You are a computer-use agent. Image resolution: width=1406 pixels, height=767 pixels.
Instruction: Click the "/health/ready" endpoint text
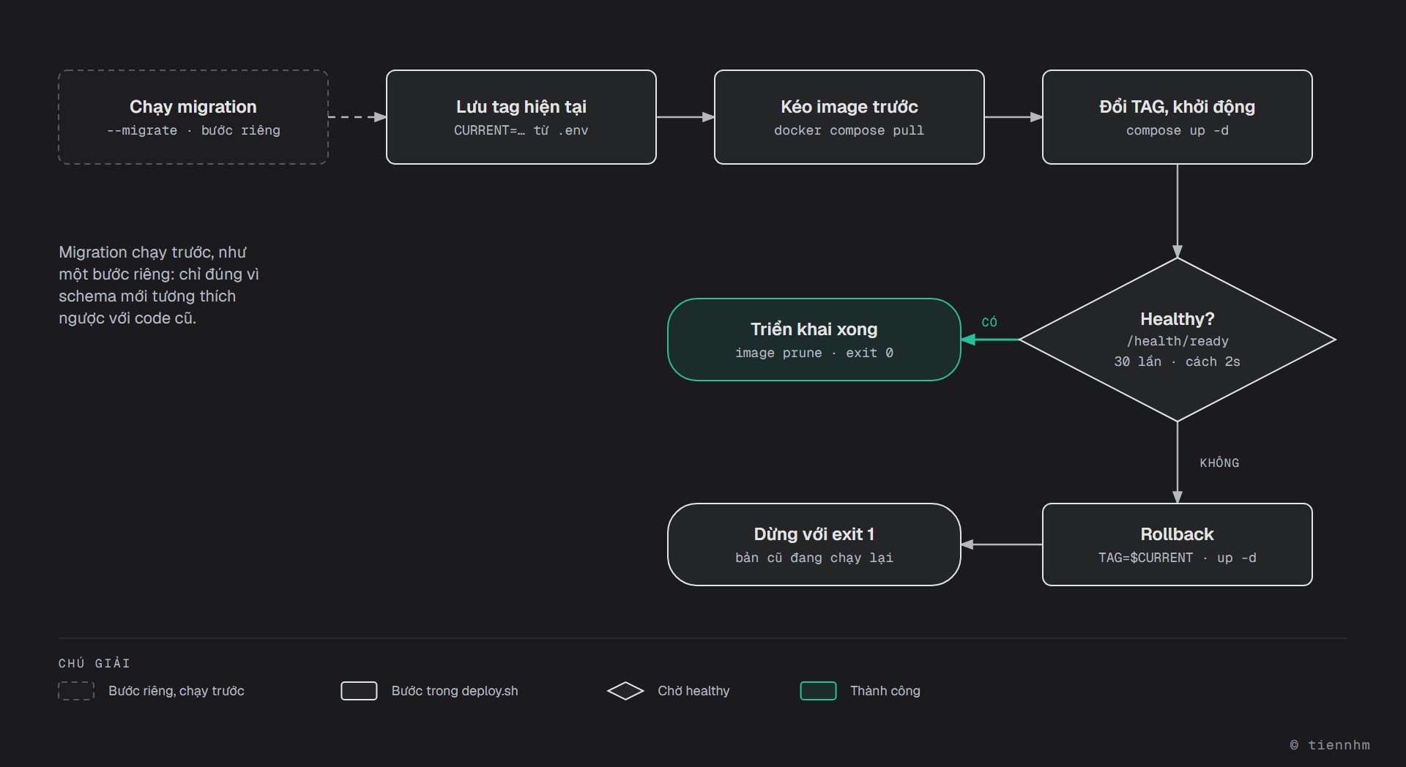[1178, 341]
